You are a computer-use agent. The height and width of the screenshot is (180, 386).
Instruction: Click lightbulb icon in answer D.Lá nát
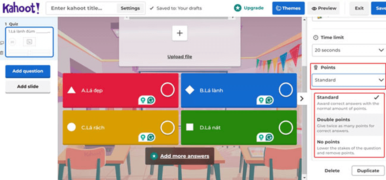[261, 137]
